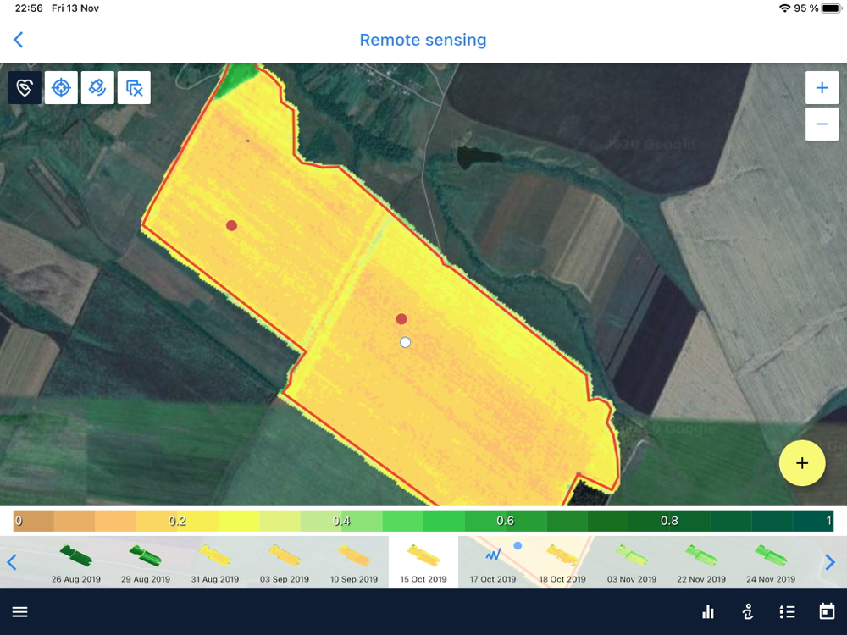This screenshot has width=847, height=635.
Task: Tap the clear selection layers icon
Action: coord(134,87)
